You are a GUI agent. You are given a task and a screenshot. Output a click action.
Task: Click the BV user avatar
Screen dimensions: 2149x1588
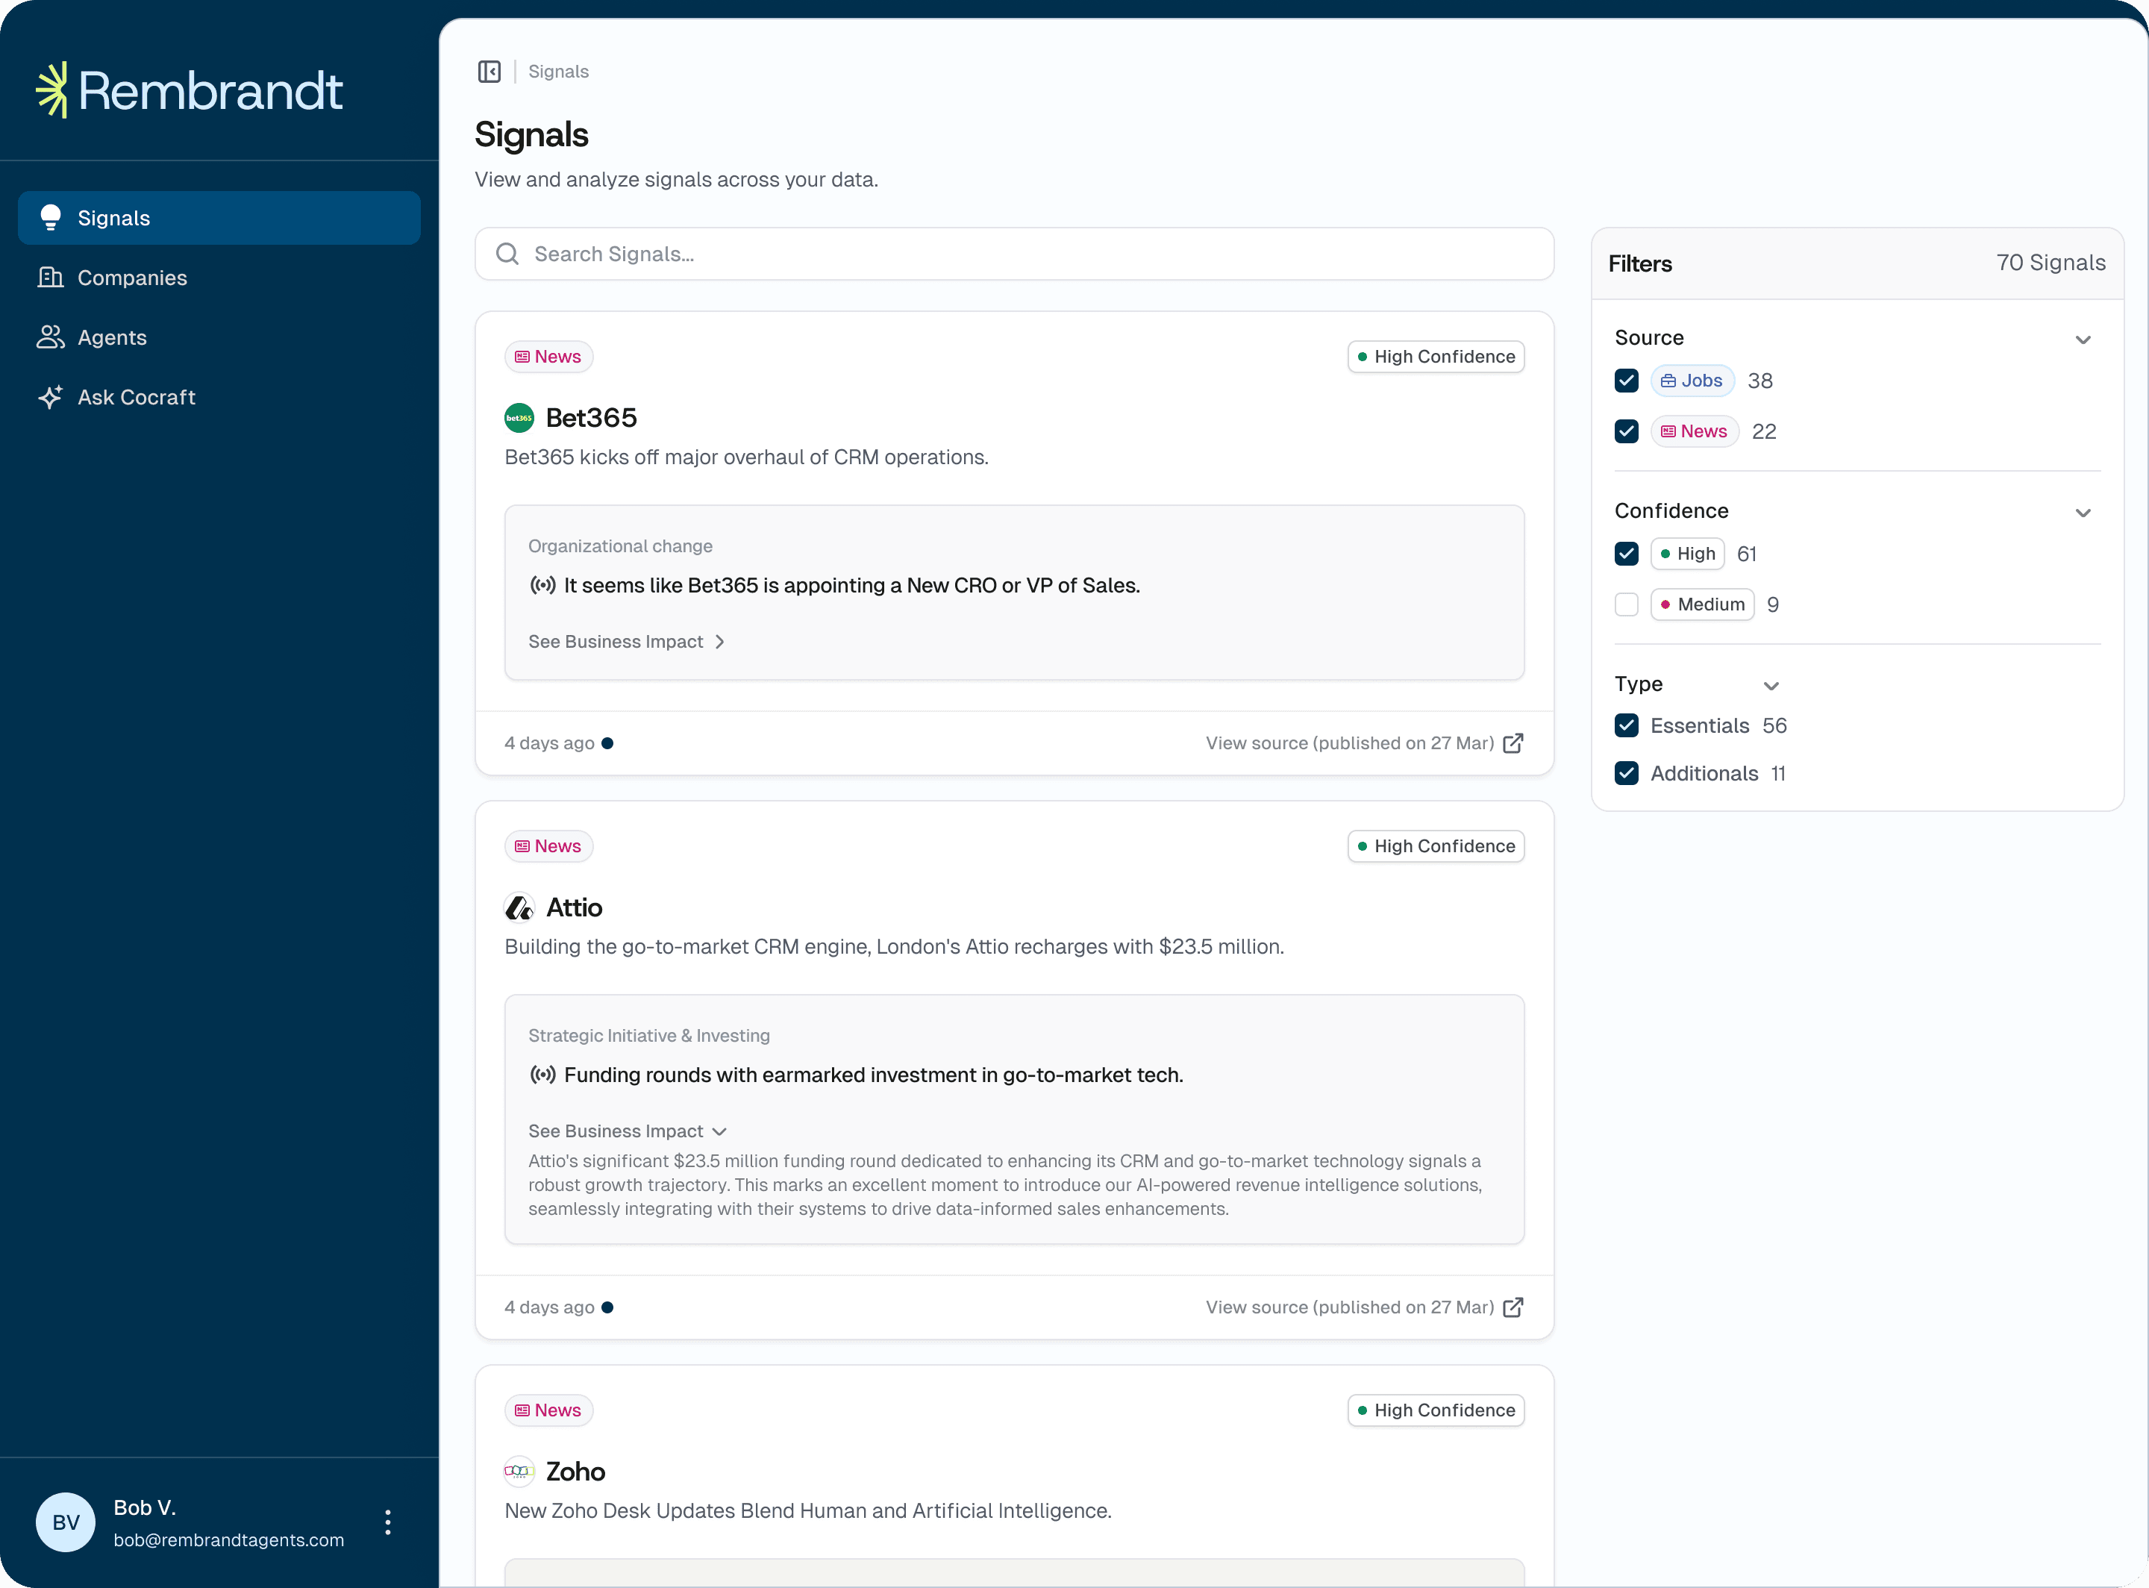click(66, 1522)
